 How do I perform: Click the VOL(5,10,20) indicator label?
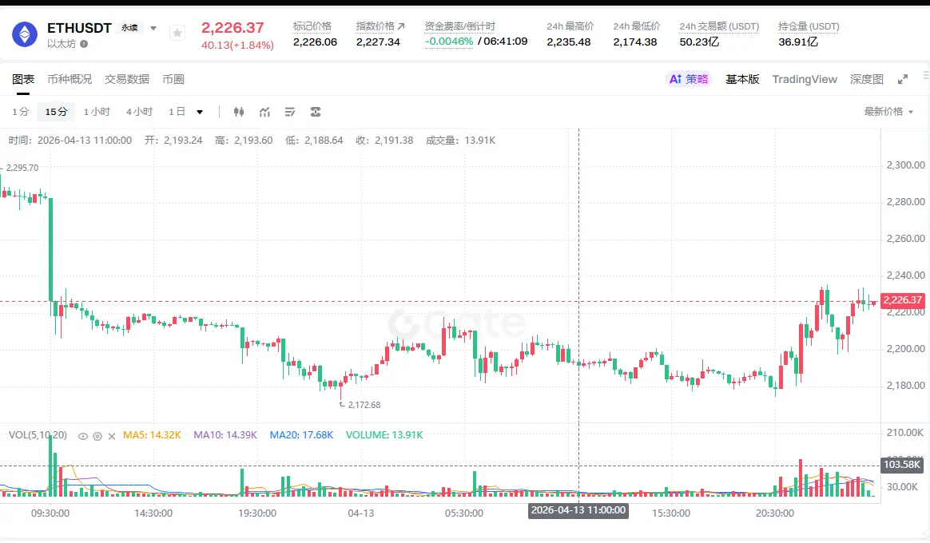(x=38, y=435)
